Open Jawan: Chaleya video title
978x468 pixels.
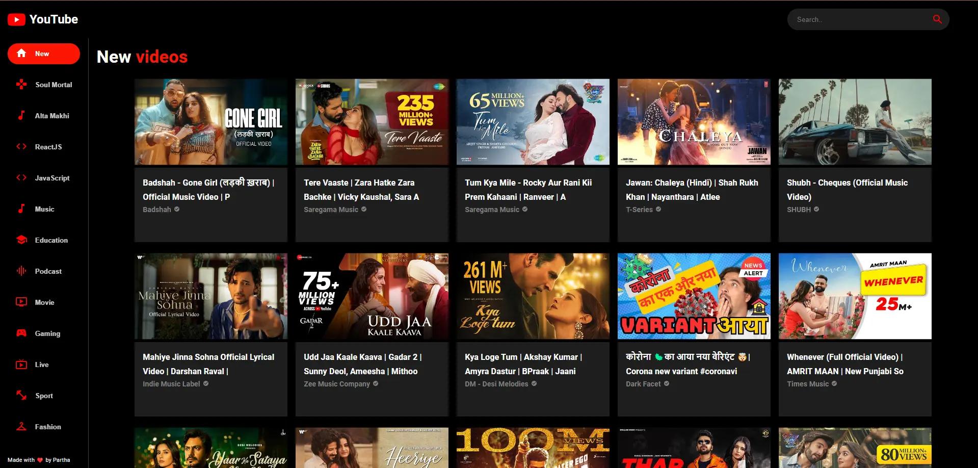coord(692,190)
